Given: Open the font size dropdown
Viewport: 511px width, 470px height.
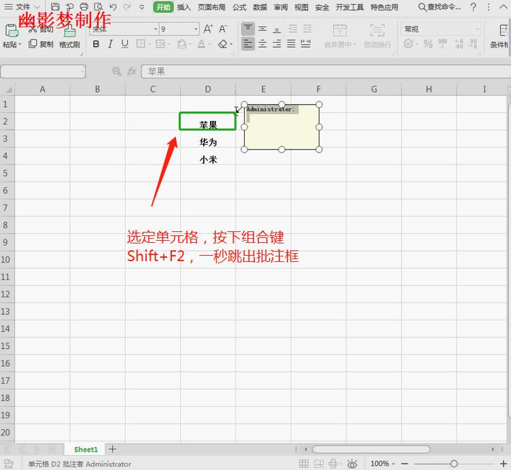Looking at the screenshot, I should [196, 29].
